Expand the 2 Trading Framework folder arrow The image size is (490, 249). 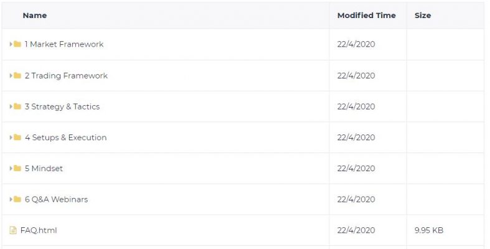11,75
